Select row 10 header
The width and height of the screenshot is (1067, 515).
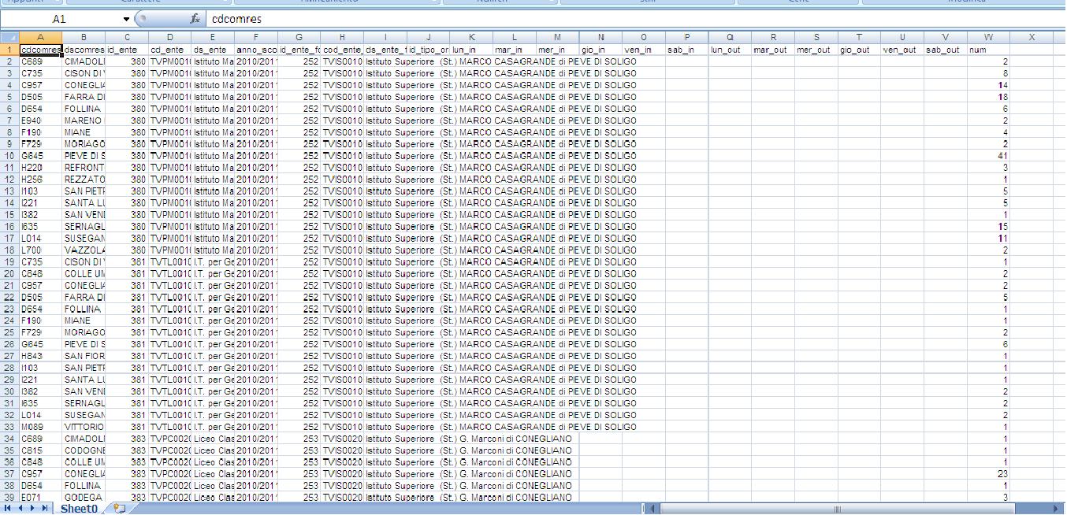pyautogui.click(x=9, y=156)
